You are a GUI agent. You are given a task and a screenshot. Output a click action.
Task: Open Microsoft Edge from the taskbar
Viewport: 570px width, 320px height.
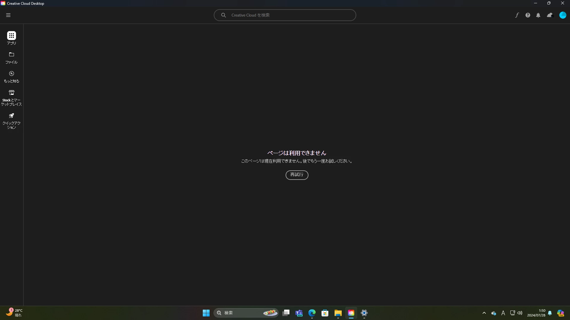312,313
